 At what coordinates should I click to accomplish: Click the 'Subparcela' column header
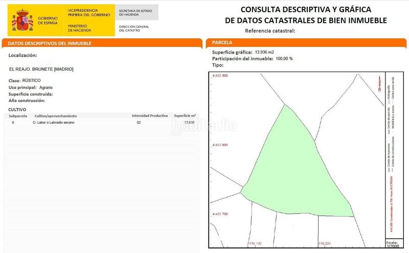18,116
